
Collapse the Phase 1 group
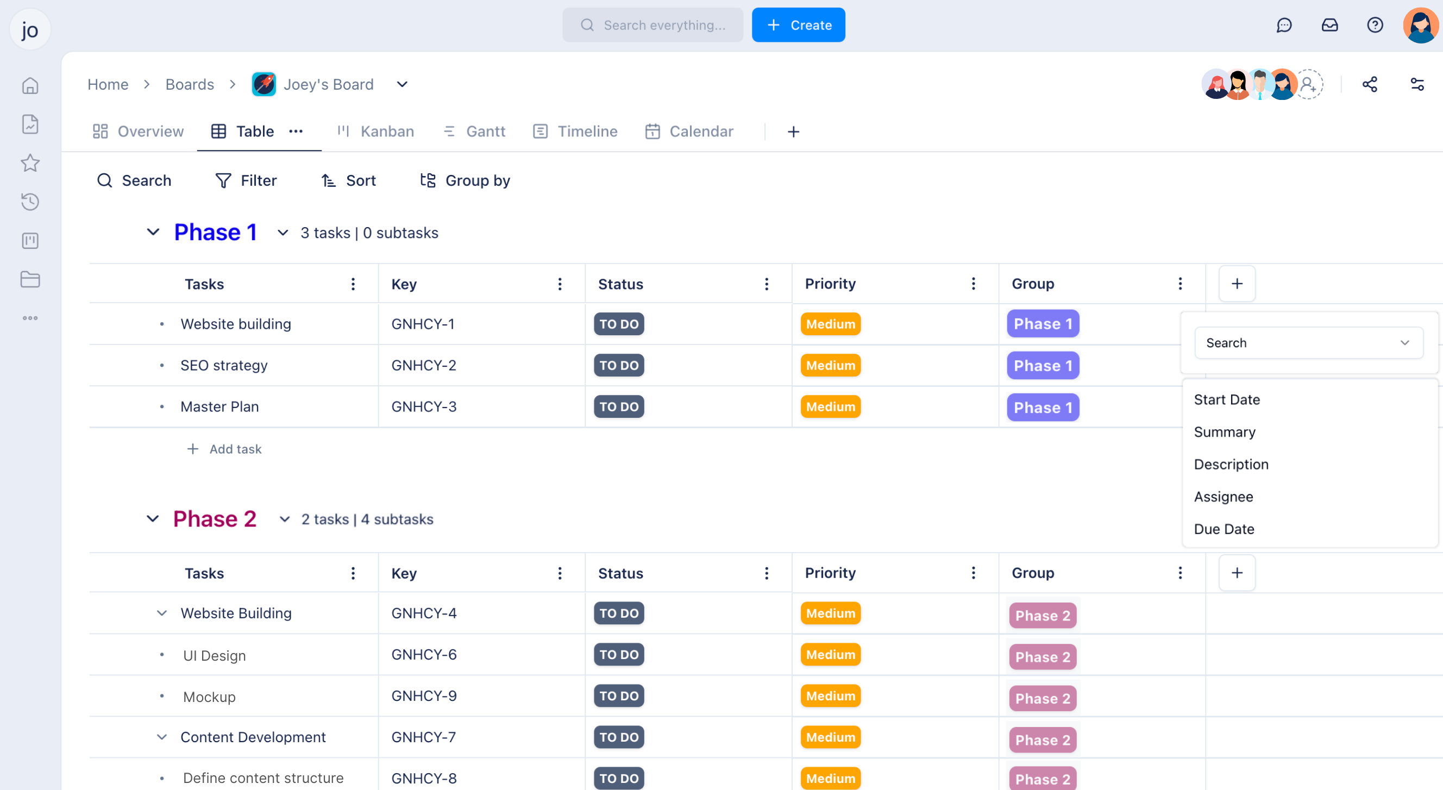coord(152,232)
